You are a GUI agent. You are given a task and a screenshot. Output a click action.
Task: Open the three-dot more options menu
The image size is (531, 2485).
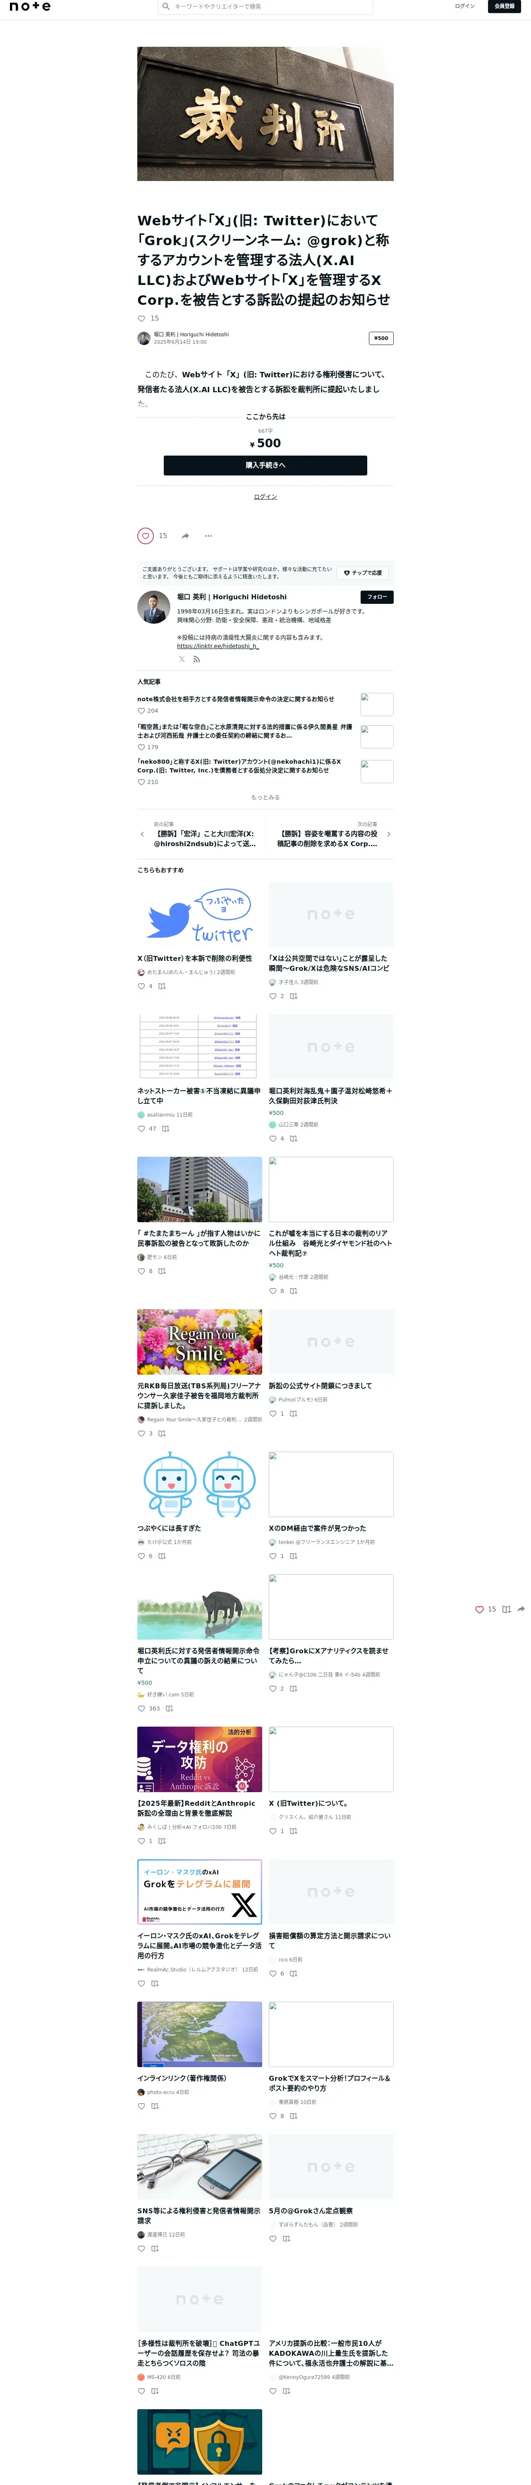pyautogui.click(x=208, y=536)
